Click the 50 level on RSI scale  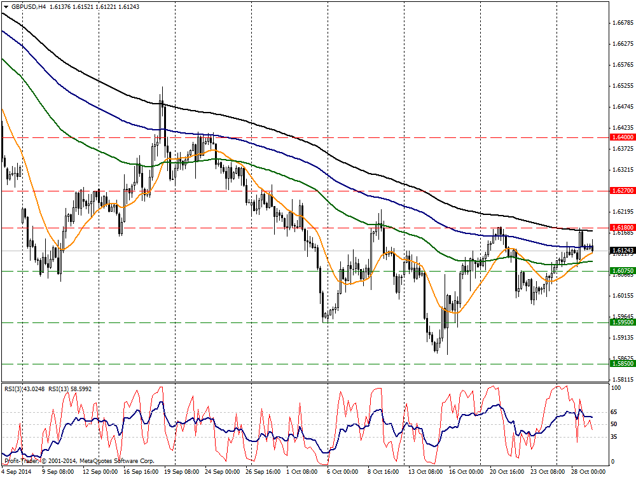[613, 424]
